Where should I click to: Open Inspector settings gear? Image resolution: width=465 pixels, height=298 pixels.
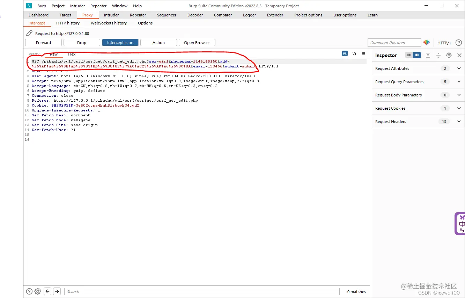tap(449, 55)
